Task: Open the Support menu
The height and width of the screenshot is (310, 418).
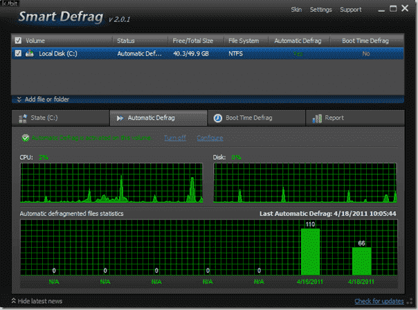Action: coord(351,10)
